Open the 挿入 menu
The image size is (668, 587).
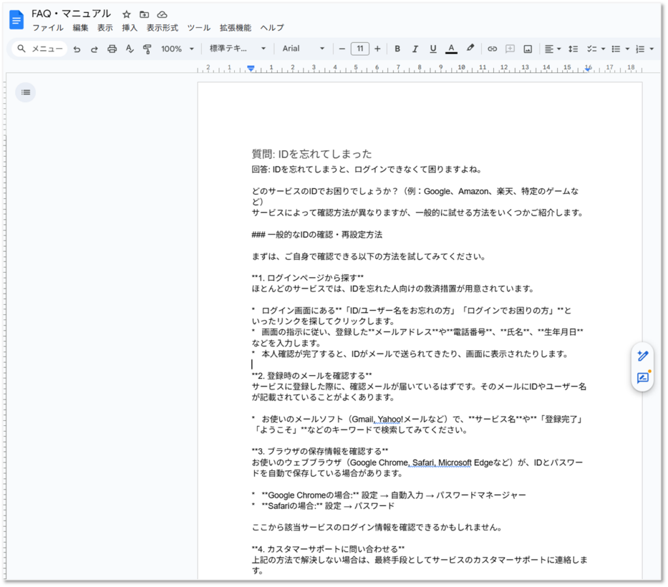point(130,28)
